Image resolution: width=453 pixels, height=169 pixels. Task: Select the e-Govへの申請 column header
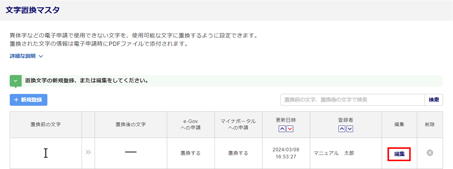(191, 125)
